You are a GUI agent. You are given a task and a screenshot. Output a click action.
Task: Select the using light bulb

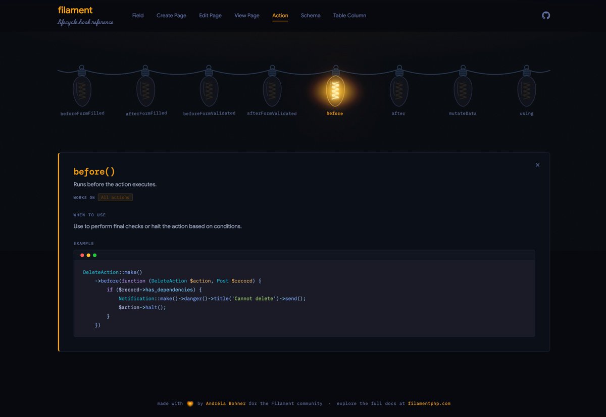526,86
